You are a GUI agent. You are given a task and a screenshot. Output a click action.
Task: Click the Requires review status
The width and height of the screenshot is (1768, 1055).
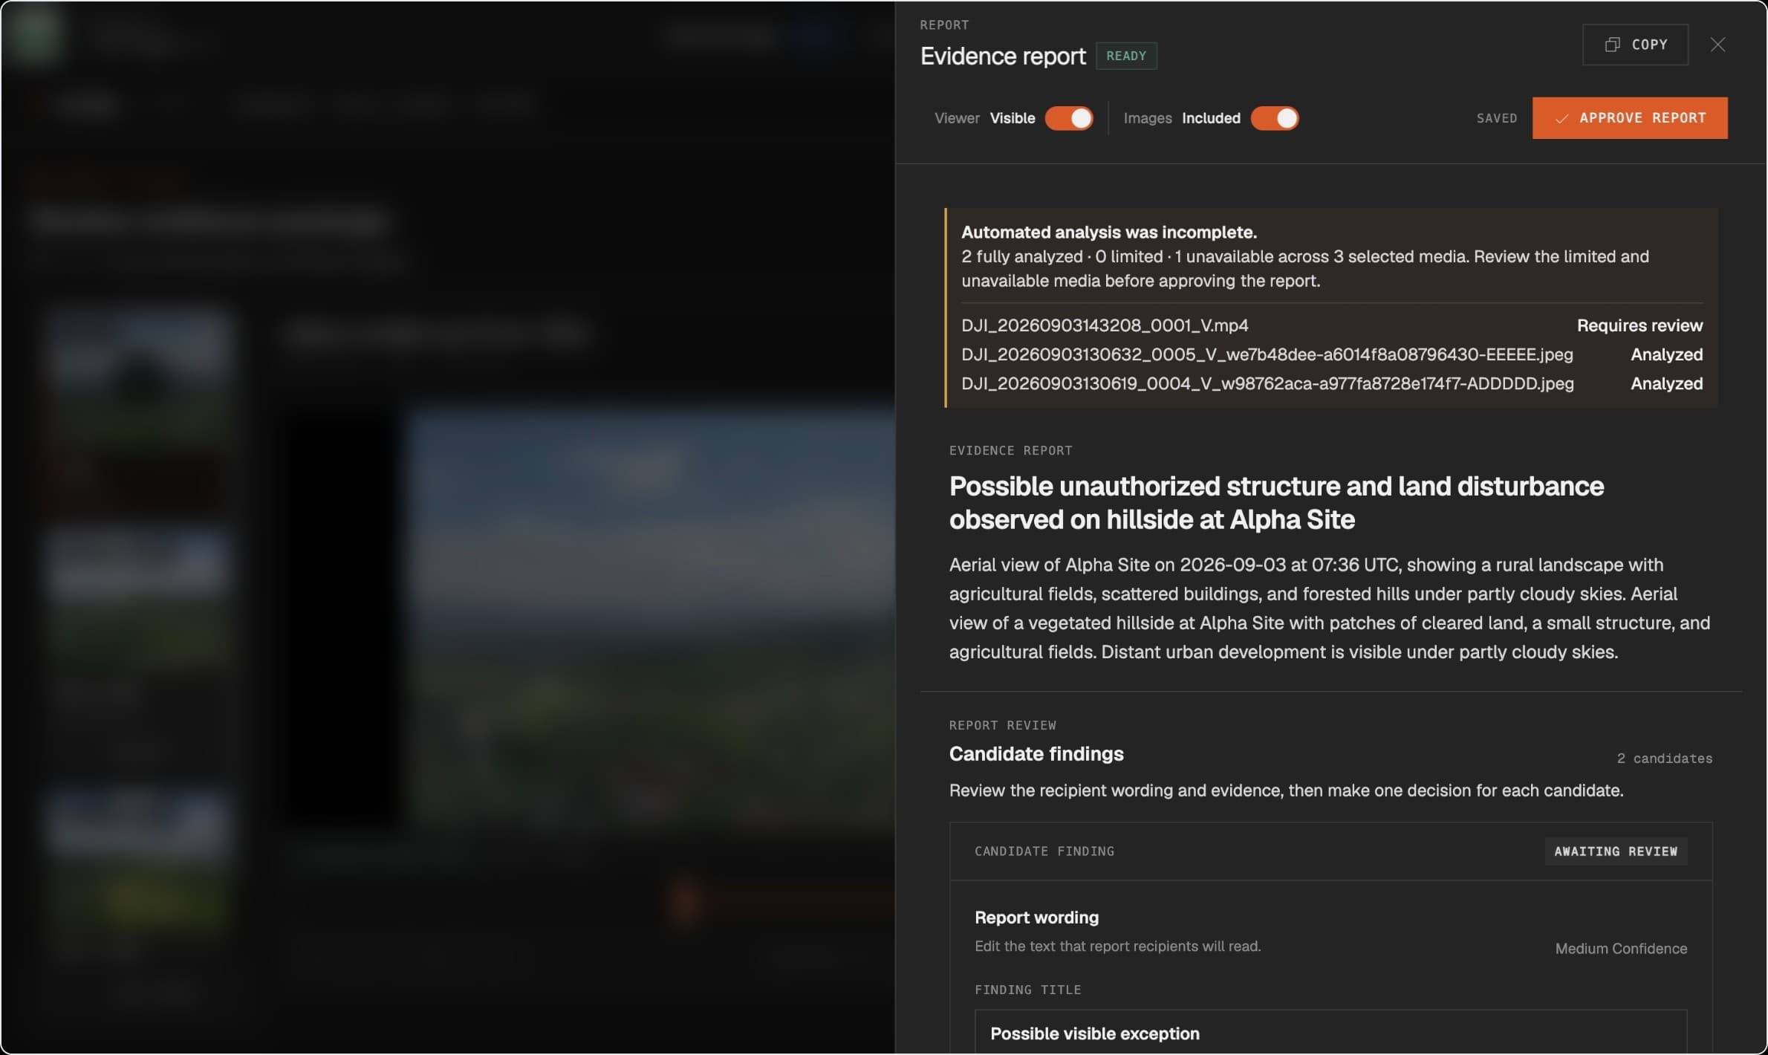(1639, 325)
